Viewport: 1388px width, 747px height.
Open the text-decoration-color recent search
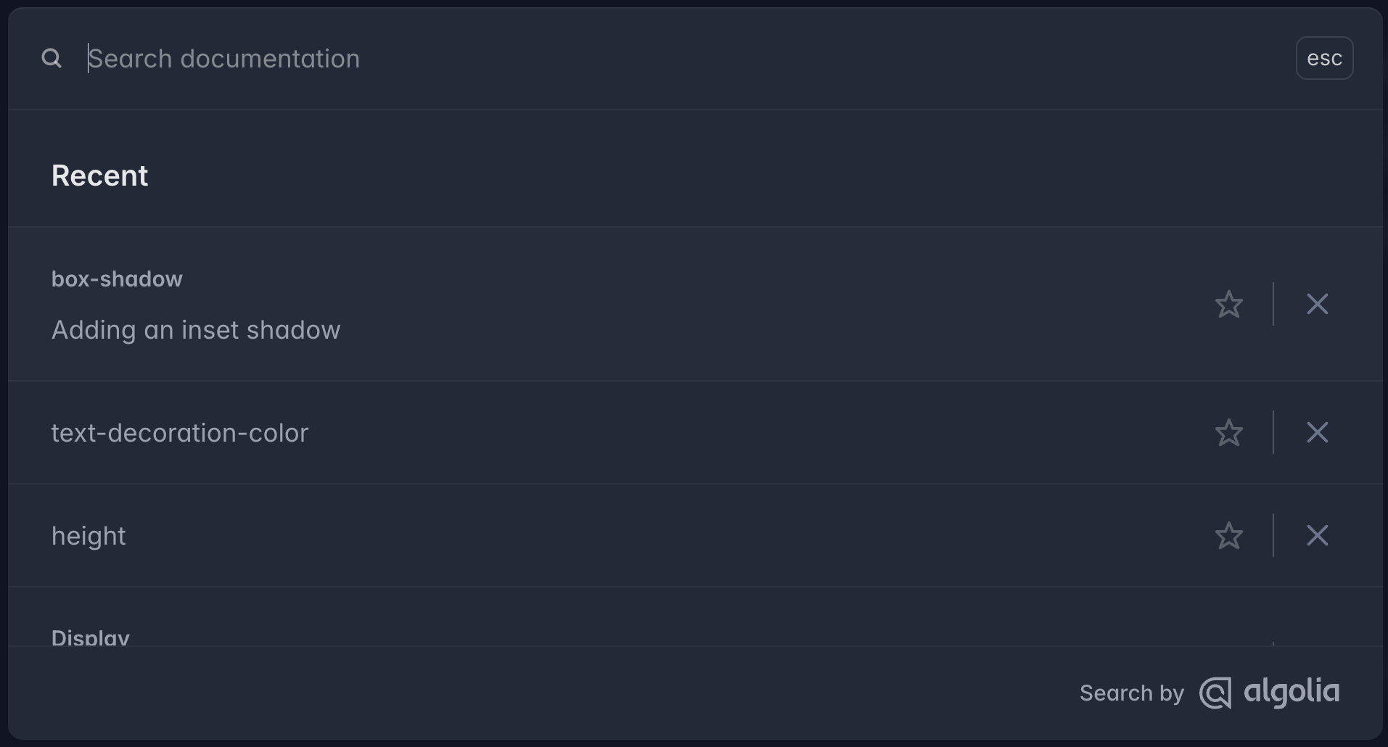click(x=180, y=433)
